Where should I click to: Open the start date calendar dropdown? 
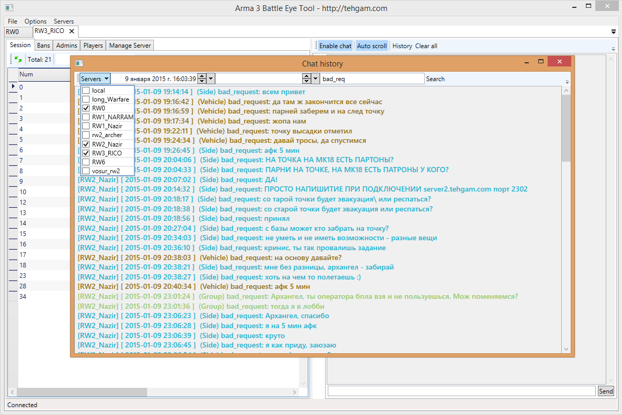pos(211,78)
